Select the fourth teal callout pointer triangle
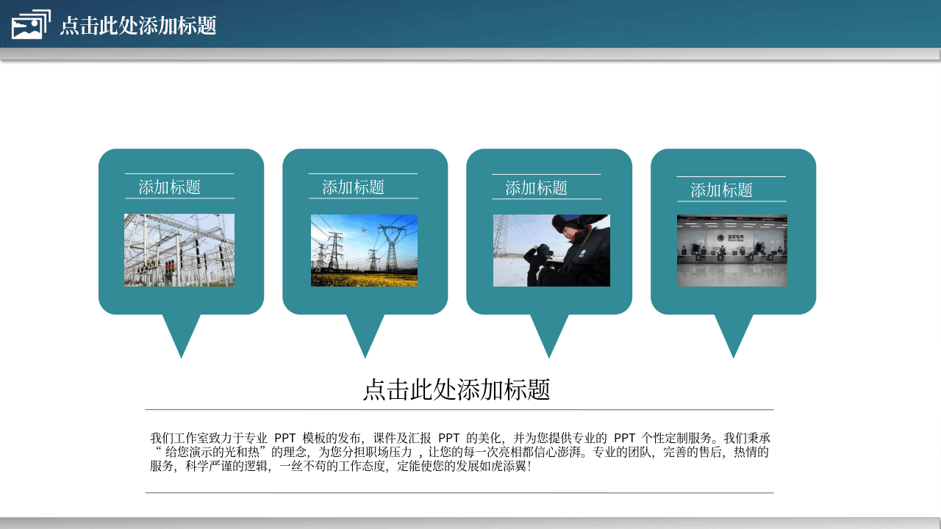 pyautogui.click(x=734, y=336)
